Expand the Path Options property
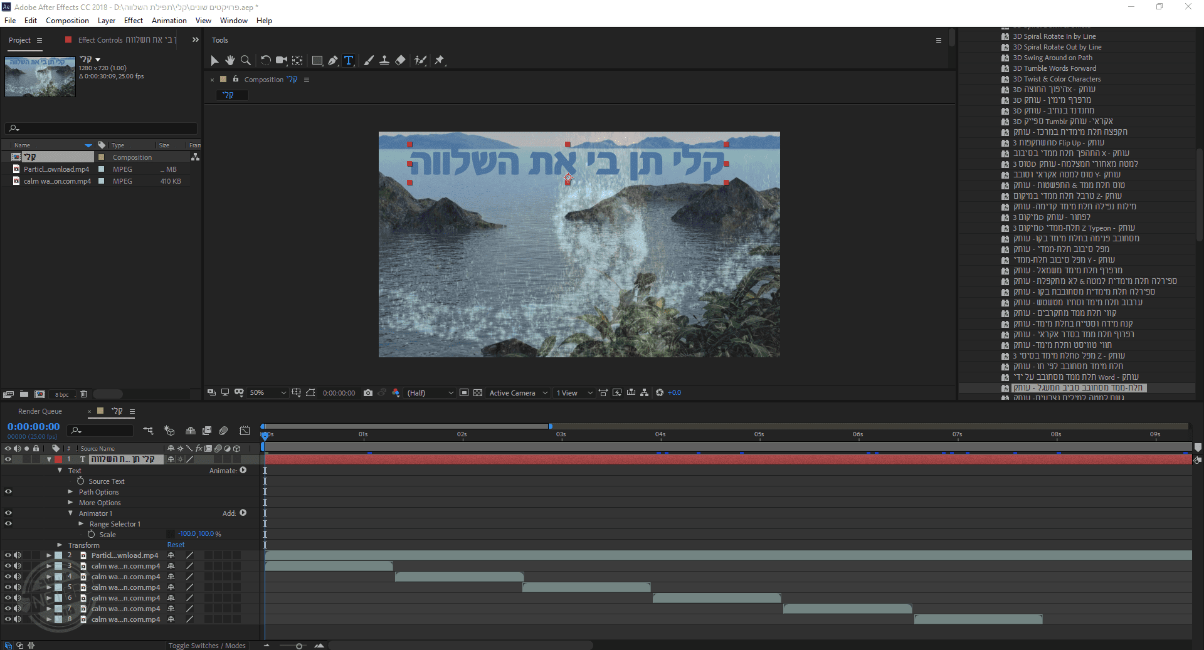The height and width of the screenshot is (650, 1204). point(71,492)
